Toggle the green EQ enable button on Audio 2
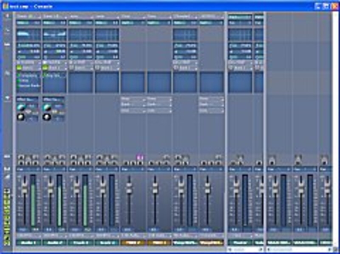This screenshot has height=254, width=340. point(45,68)
